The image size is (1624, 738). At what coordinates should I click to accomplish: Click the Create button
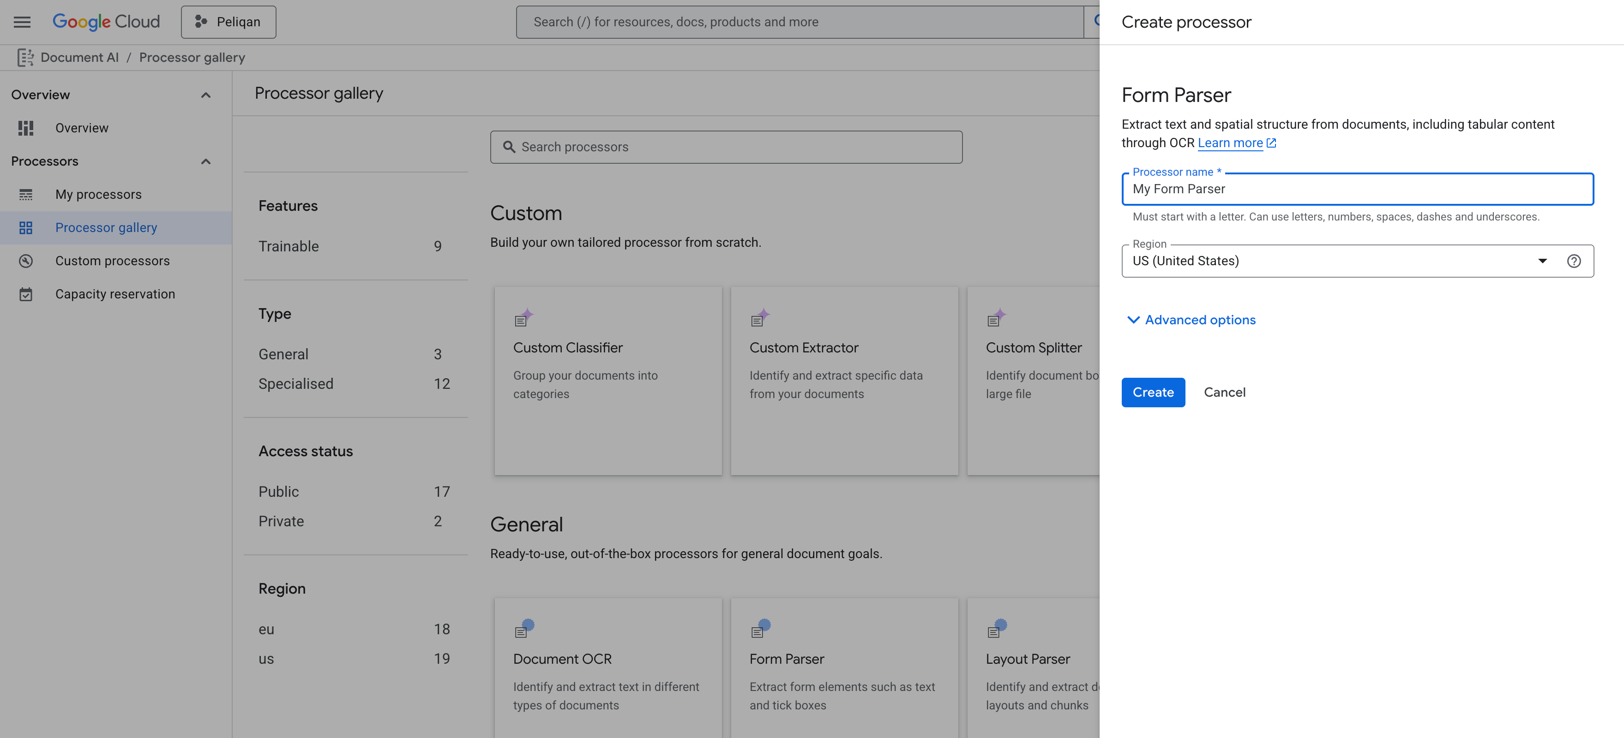pos(1153,393)
